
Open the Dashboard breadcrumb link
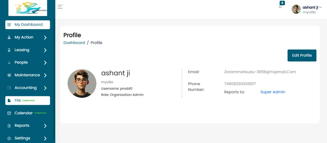pos(74,43)
